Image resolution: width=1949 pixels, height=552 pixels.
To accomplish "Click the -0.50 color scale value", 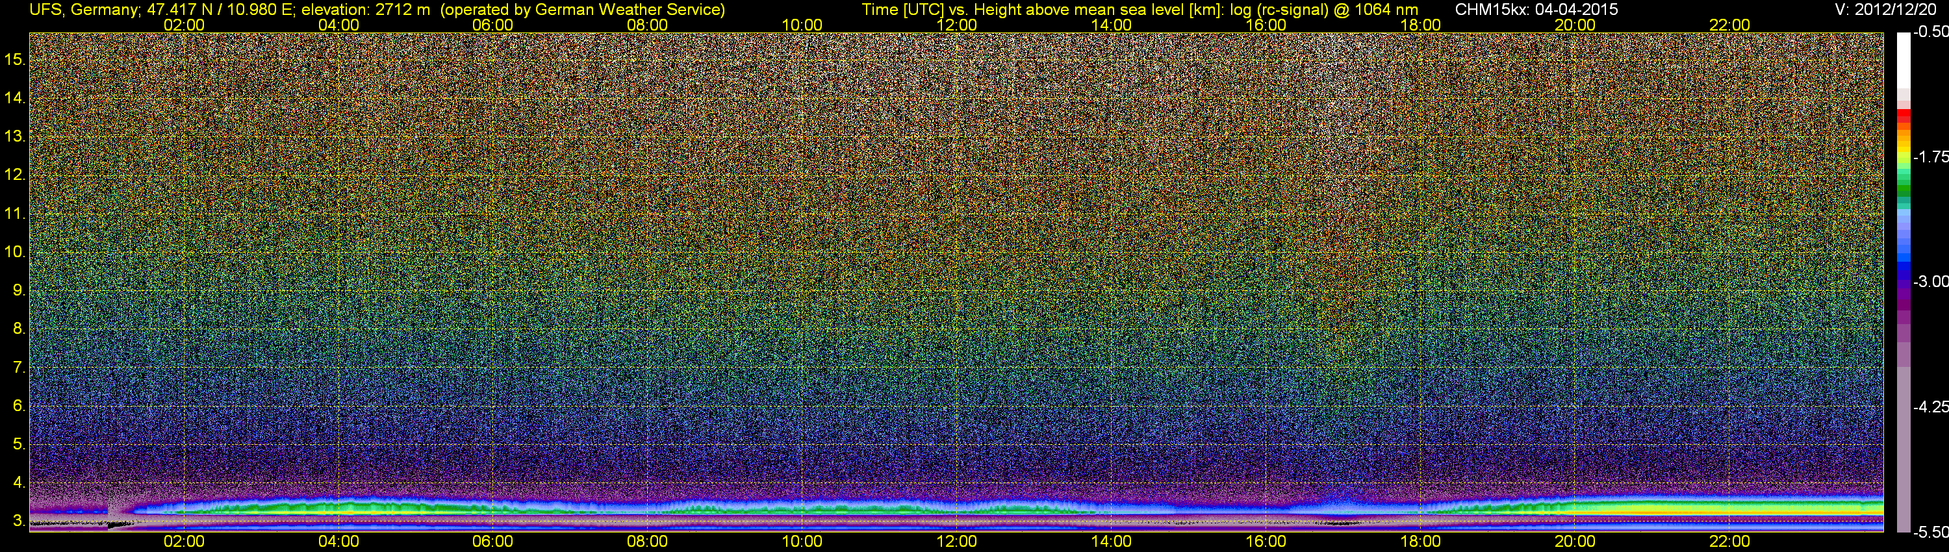I will click(1930, 32).
